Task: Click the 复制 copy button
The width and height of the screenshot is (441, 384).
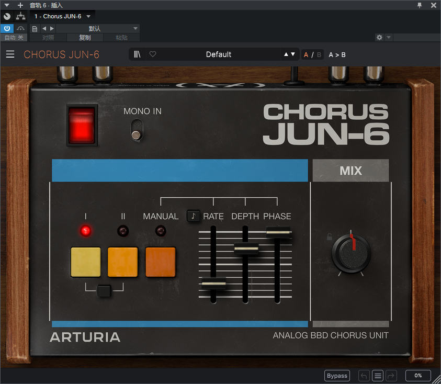Action: point(85,38)
